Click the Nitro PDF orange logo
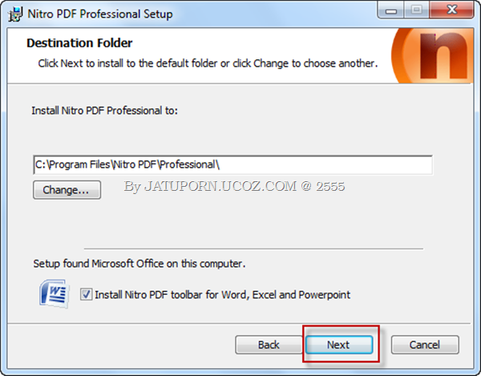The height and width of the screenshot is (376, 481). (432, 56)
